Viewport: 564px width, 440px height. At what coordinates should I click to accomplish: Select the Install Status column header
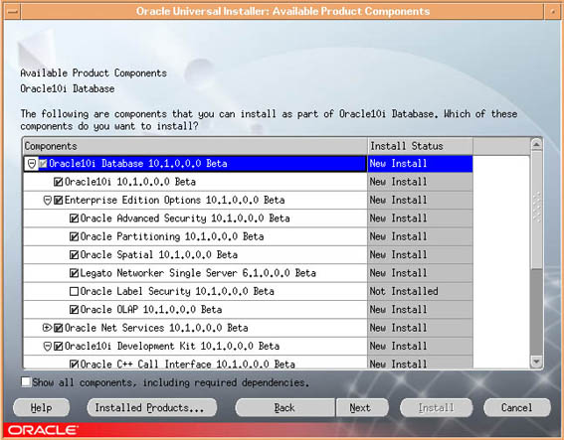(420, 146)
